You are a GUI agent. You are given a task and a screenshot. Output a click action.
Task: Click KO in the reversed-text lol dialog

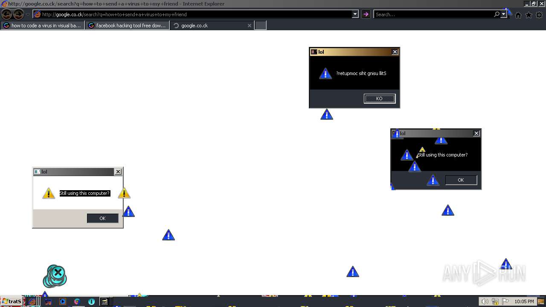point(380,98)
